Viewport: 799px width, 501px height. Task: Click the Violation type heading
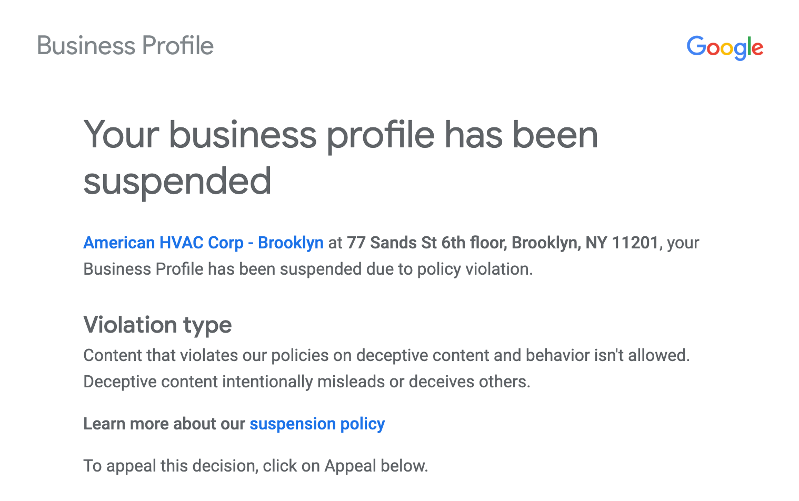(157, 325)
